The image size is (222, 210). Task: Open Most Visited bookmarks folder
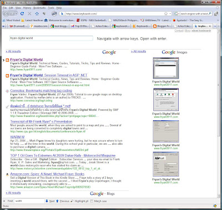[12, 20]
